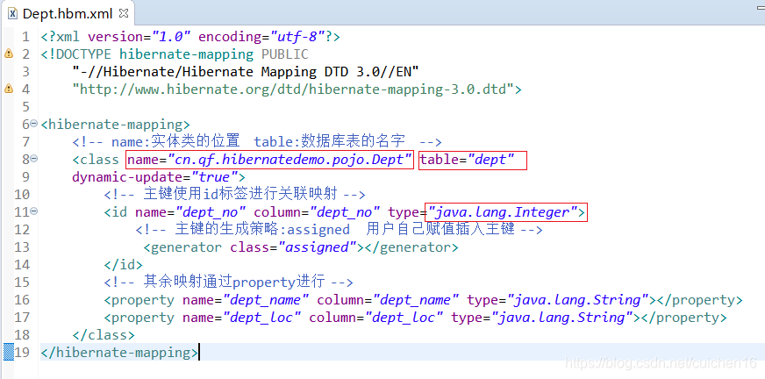Screen dimensions: 765x379
Task: Click the warning marker on line 4
Action: [x=8, y=89]
